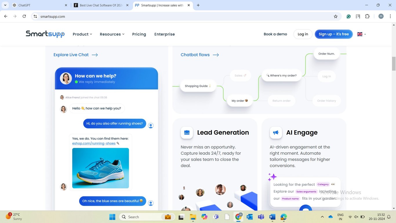Click the AI Engage megaphone icon
The height and width of the screenshot is (223, 396).
(276, 132)
